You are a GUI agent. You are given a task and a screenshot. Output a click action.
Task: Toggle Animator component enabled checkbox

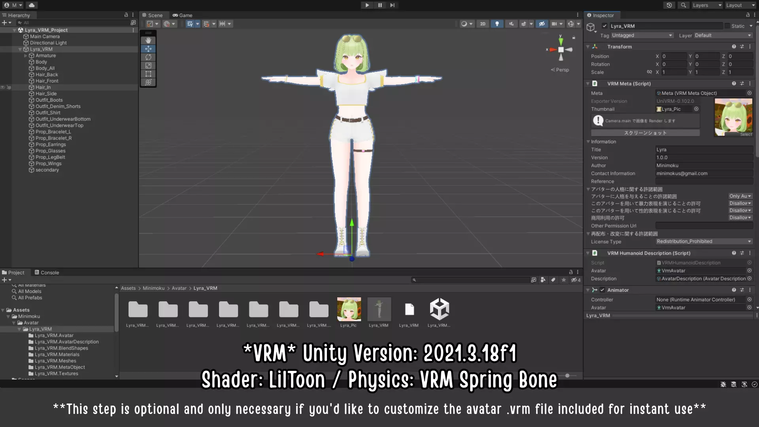[602, 290]
